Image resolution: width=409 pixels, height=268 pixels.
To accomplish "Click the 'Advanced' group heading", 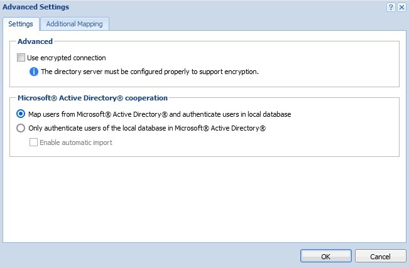I will pos(35,41).
